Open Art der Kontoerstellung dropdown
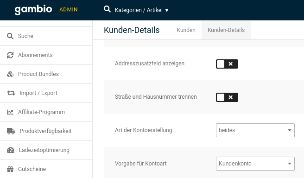304x178 pixels. click(255, 130)
